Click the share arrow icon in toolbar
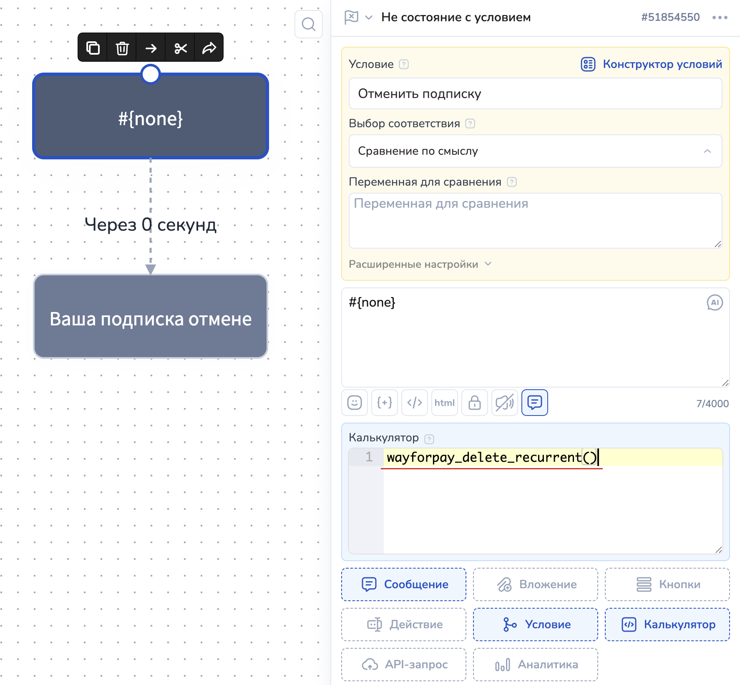The width and height of the screenshot is (740, 685). pyautogui.click(x=209, y=48)
